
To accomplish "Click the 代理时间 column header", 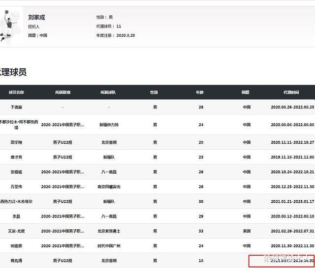I will (291, 92).
